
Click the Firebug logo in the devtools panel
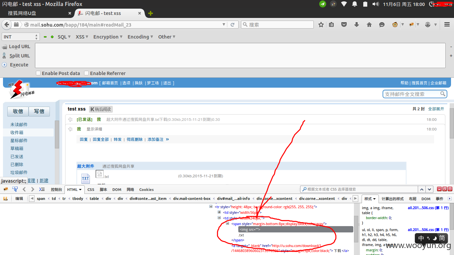6,189
